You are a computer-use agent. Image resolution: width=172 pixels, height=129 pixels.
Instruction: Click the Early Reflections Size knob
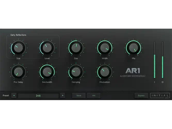pyautogui.click(x=18, y=48)
